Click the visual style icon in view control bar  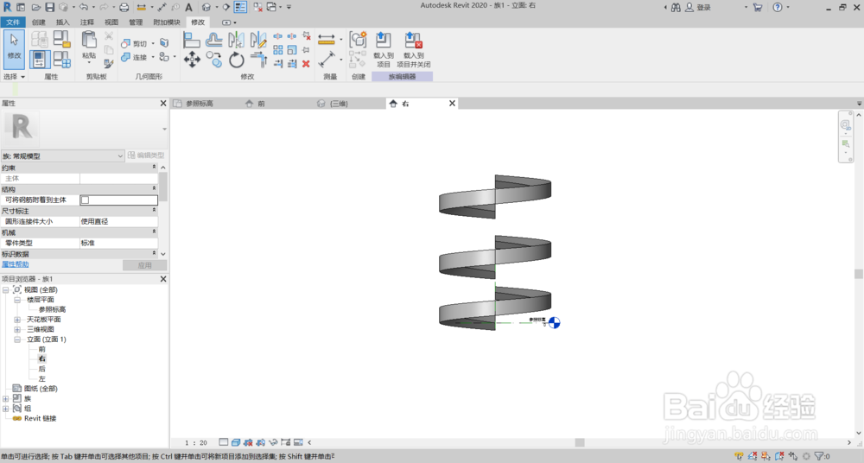(x=236, y=442)
